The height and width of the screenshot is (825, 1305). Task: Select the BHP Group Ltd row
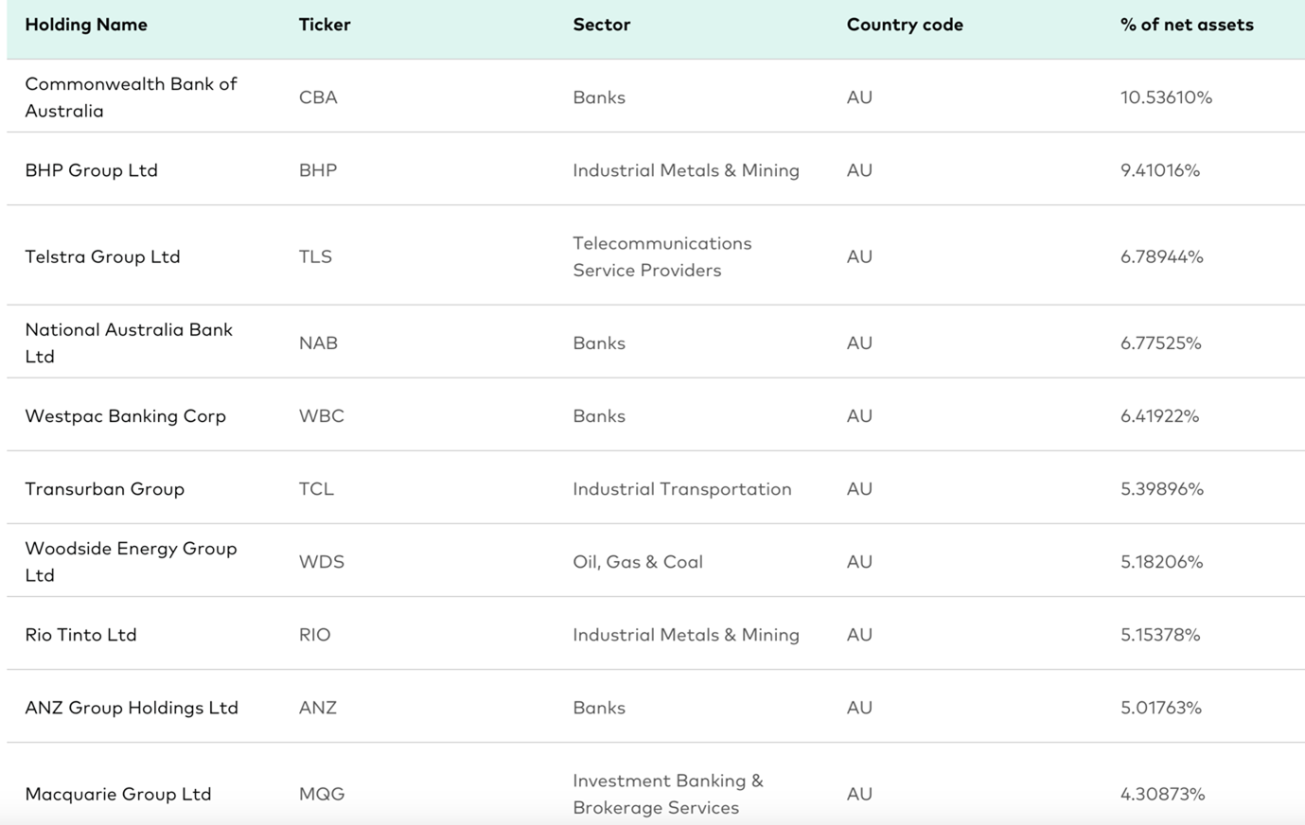pyautogui.click(x=655, y=169)
